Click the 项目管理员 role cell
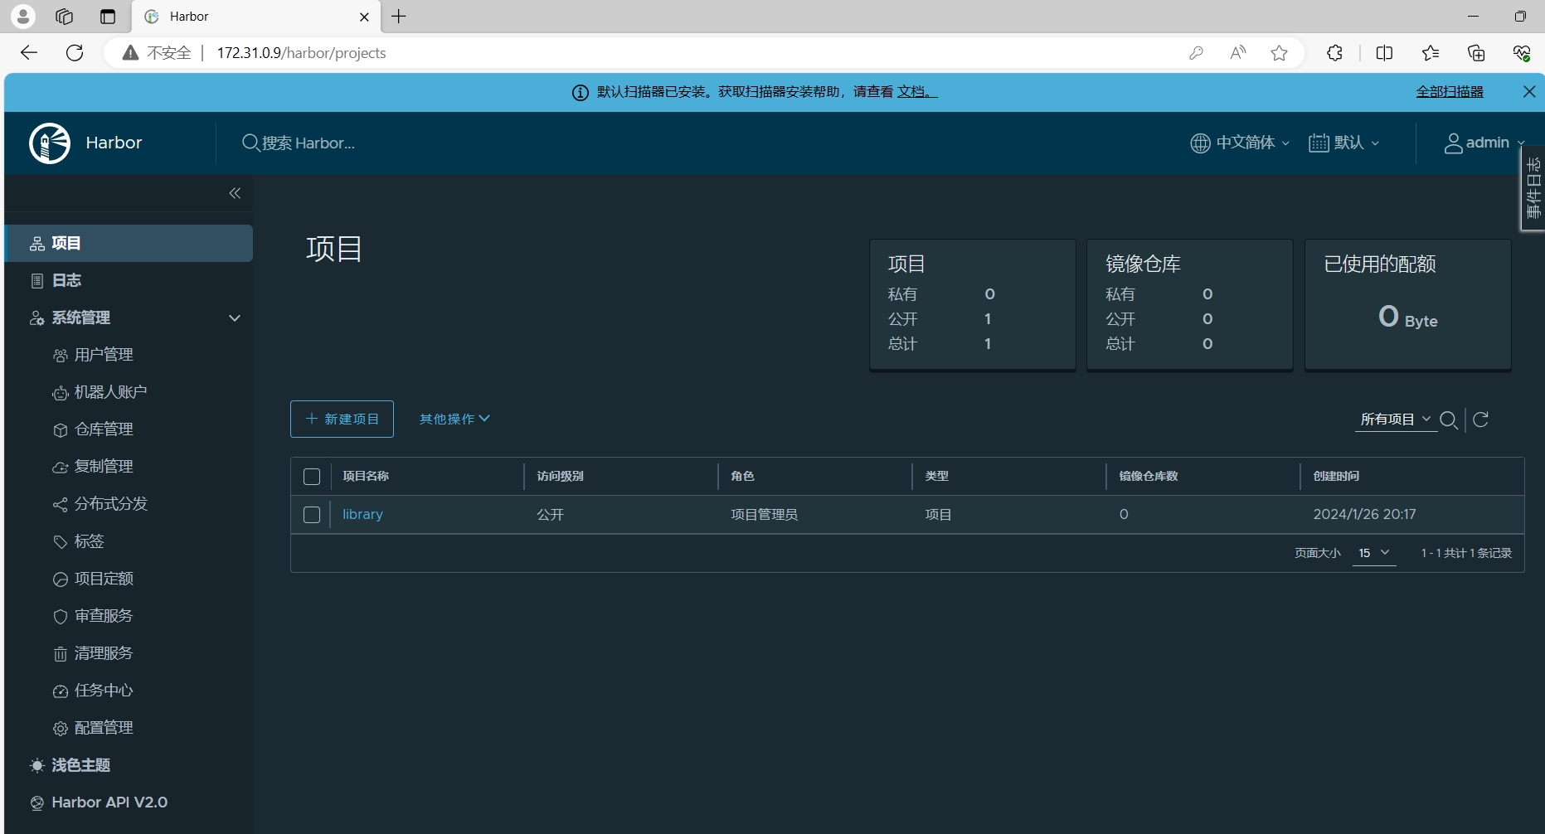 (764, 515)
